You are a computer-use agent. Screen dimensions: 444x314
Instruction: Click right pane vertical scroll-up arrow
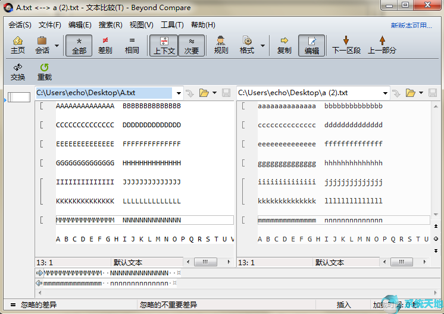click(436, 106)
